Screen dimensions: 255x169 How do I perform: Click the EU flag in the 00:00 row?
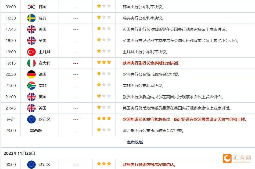click(31, 165)
